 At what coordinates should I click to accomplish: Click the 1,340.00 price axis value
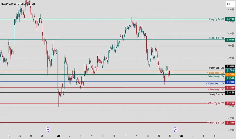click(230, 118)
